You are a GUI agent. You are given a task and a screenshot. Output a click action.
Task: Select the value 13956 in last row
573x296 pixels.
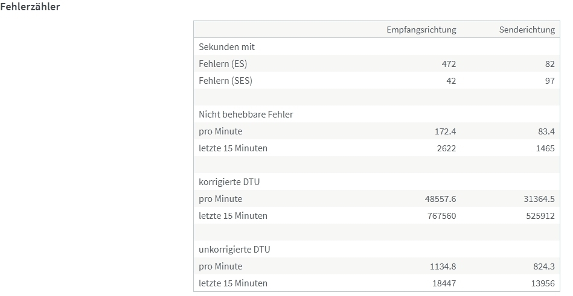543,283
